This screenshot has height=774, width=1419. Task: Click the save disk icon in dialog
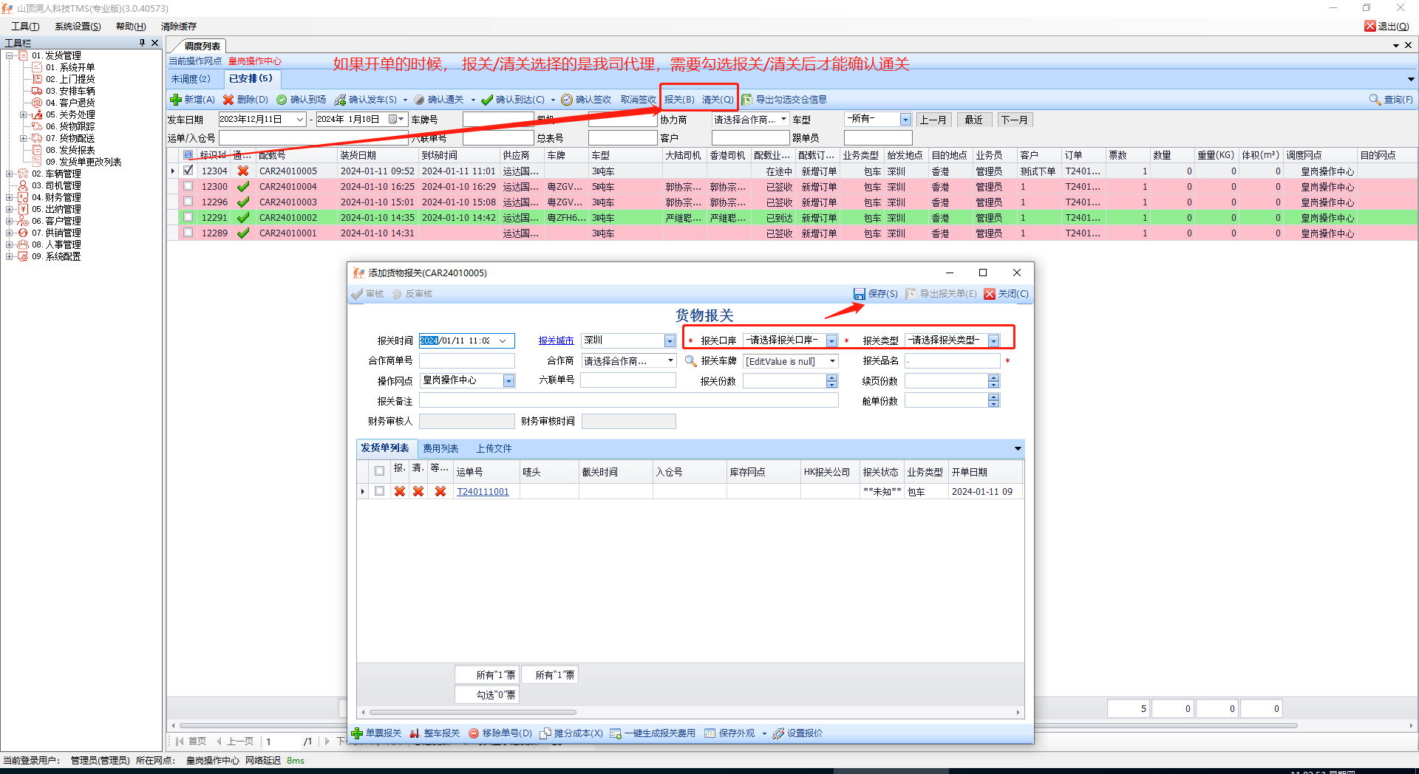pos(859,294)
